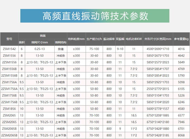Click the 生产能力t/h column header
This screenshot has height=139, width=190.
point(94,39)
